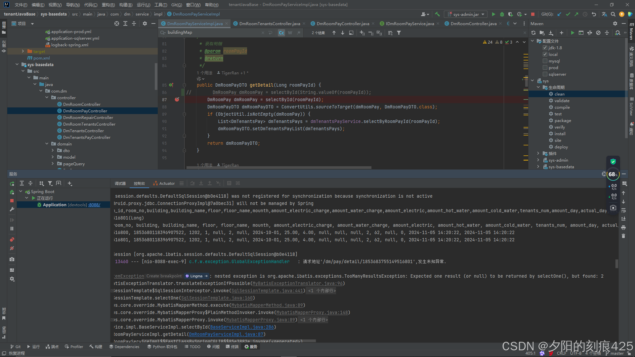Viewport: 635px width, 357px height.
Task: Click the Application :8088/ link
Action: click(94, 205)
